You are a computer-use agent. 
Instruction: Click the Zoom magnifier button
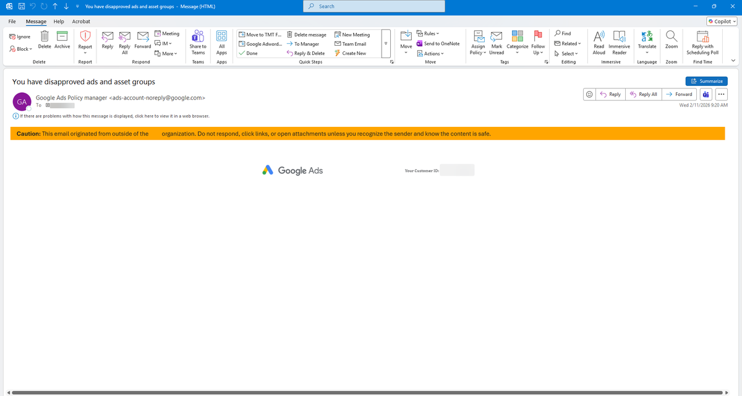pyautogui.click(x=672, y=40)
